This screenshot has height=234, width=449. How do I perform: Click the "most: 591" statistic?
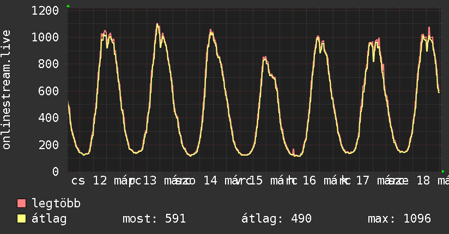coord(154,219)
